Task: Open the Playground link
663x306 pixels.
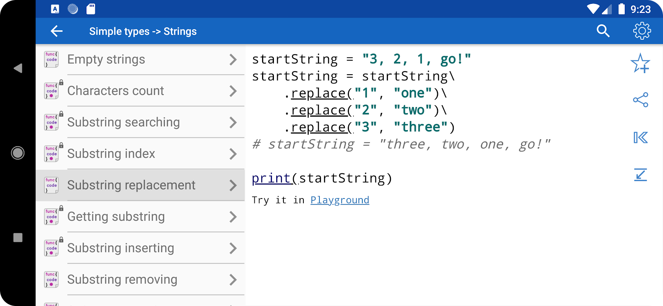Action: point(339,200)
